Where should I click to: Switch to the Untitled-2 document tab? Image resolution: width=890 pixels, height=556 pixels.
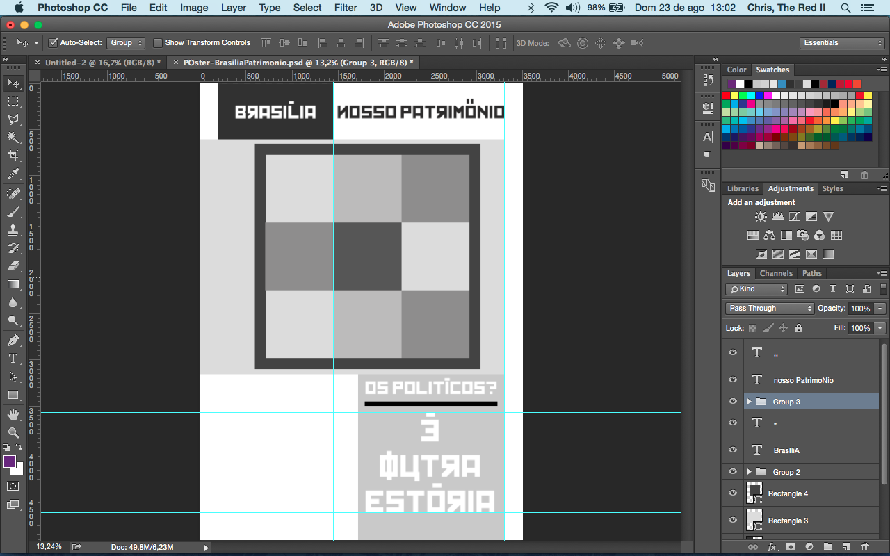[x=102, y=63]
